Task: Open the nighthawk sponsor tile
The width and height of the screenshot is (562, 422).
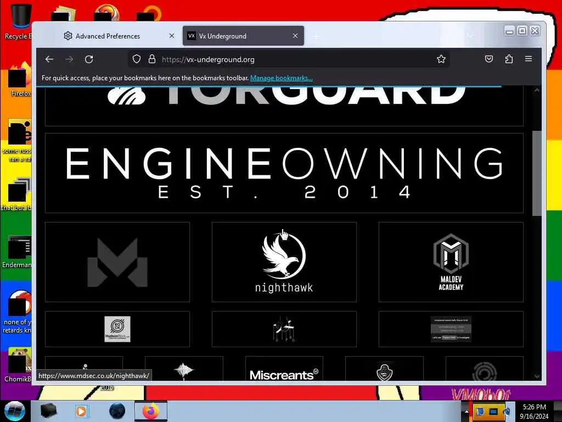Action: tap(284, 262)
